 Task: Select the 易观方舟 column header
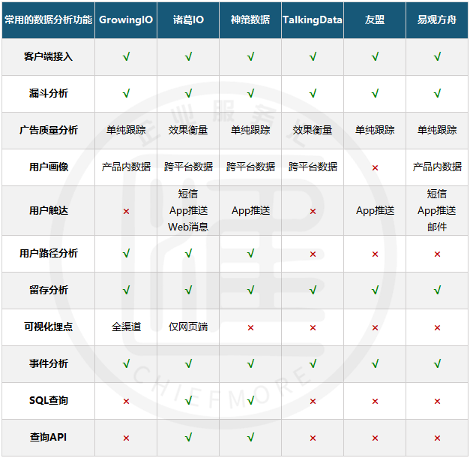coord(437,20)
